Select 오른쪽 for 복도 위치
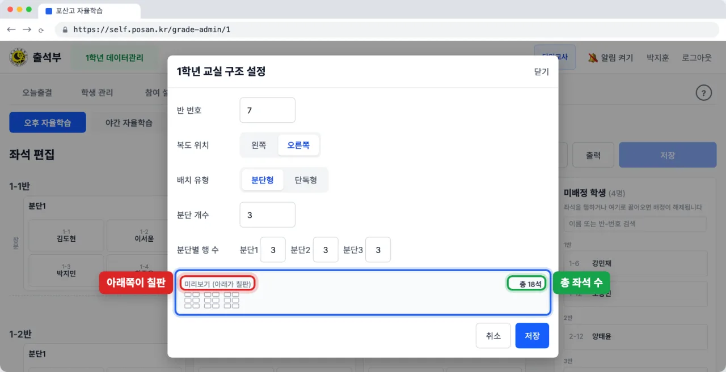726x372 pixels. pos(298,145)
